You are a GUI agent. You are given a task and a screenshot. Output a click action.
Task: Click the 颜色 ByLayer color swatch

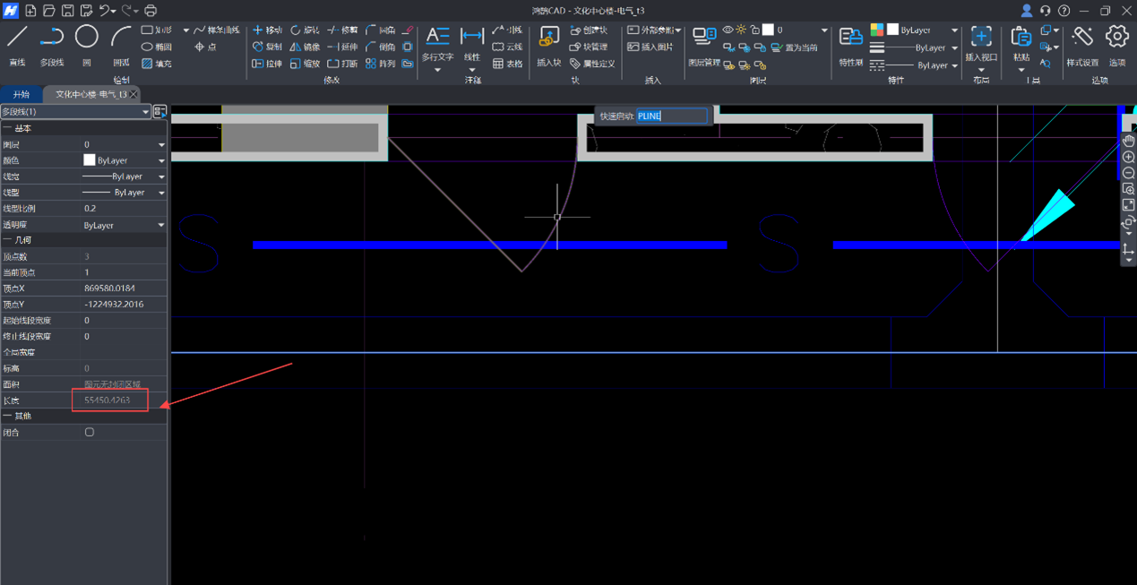pos(90,160)
